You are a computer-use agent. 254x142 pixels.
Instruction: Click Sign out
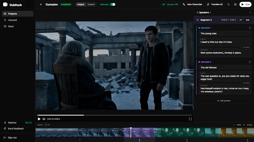coord(12,138)
